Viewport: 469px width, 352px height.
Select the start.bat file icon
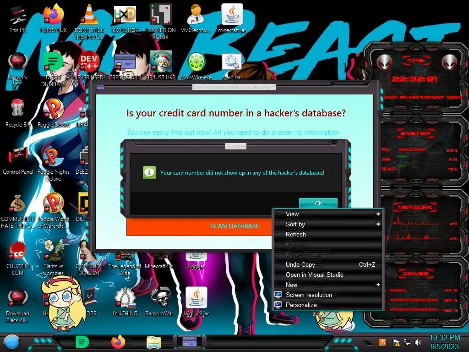(232, 62)
